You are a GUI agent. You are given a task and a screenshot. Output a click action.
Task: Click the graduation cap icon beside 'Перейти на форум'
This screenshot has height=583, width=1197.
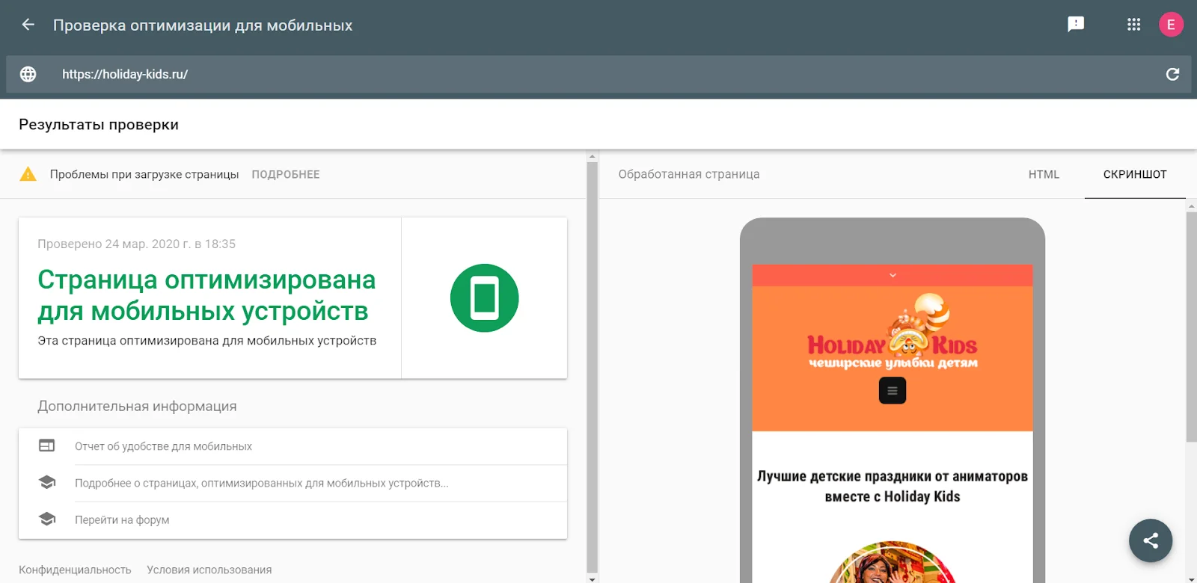click(47, 519)
